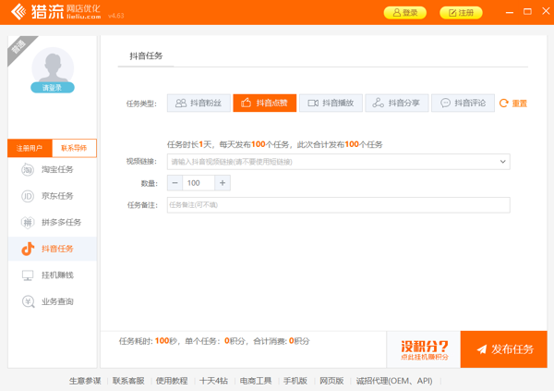Viewport: 554px width, 391px height.
Task: Select the 抖音分享 task type
Action: pyautogui.click(x=396, y=104)
